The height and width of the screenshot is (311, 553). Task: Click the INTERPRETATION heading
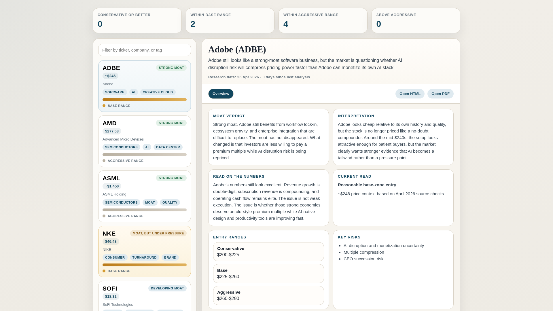356,116
